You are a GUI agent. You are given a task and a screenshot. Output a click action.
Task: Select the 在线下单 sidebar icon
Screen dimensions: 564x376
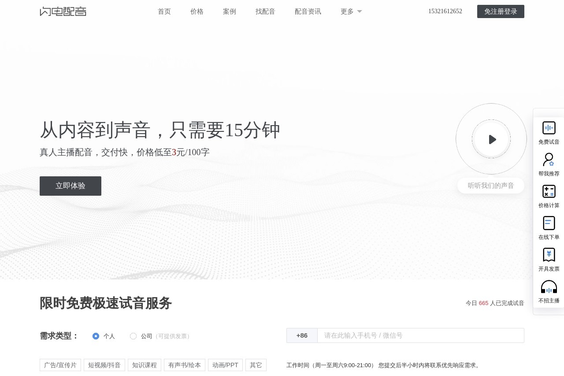coord(549,226)
